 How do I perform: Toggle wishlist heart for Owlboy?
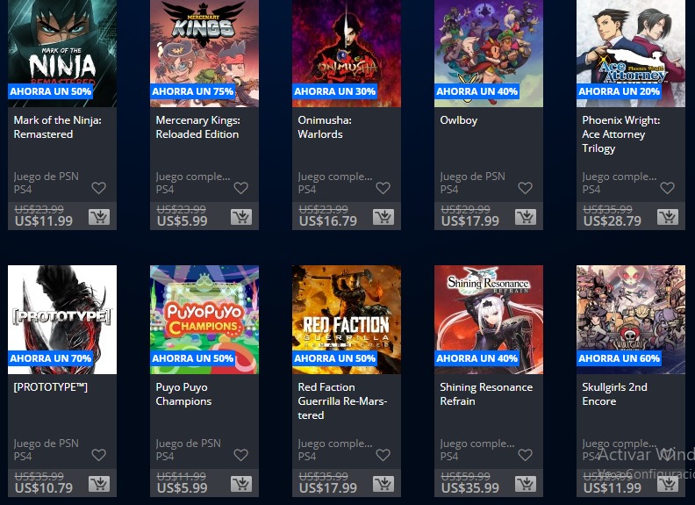coord(526,188)
